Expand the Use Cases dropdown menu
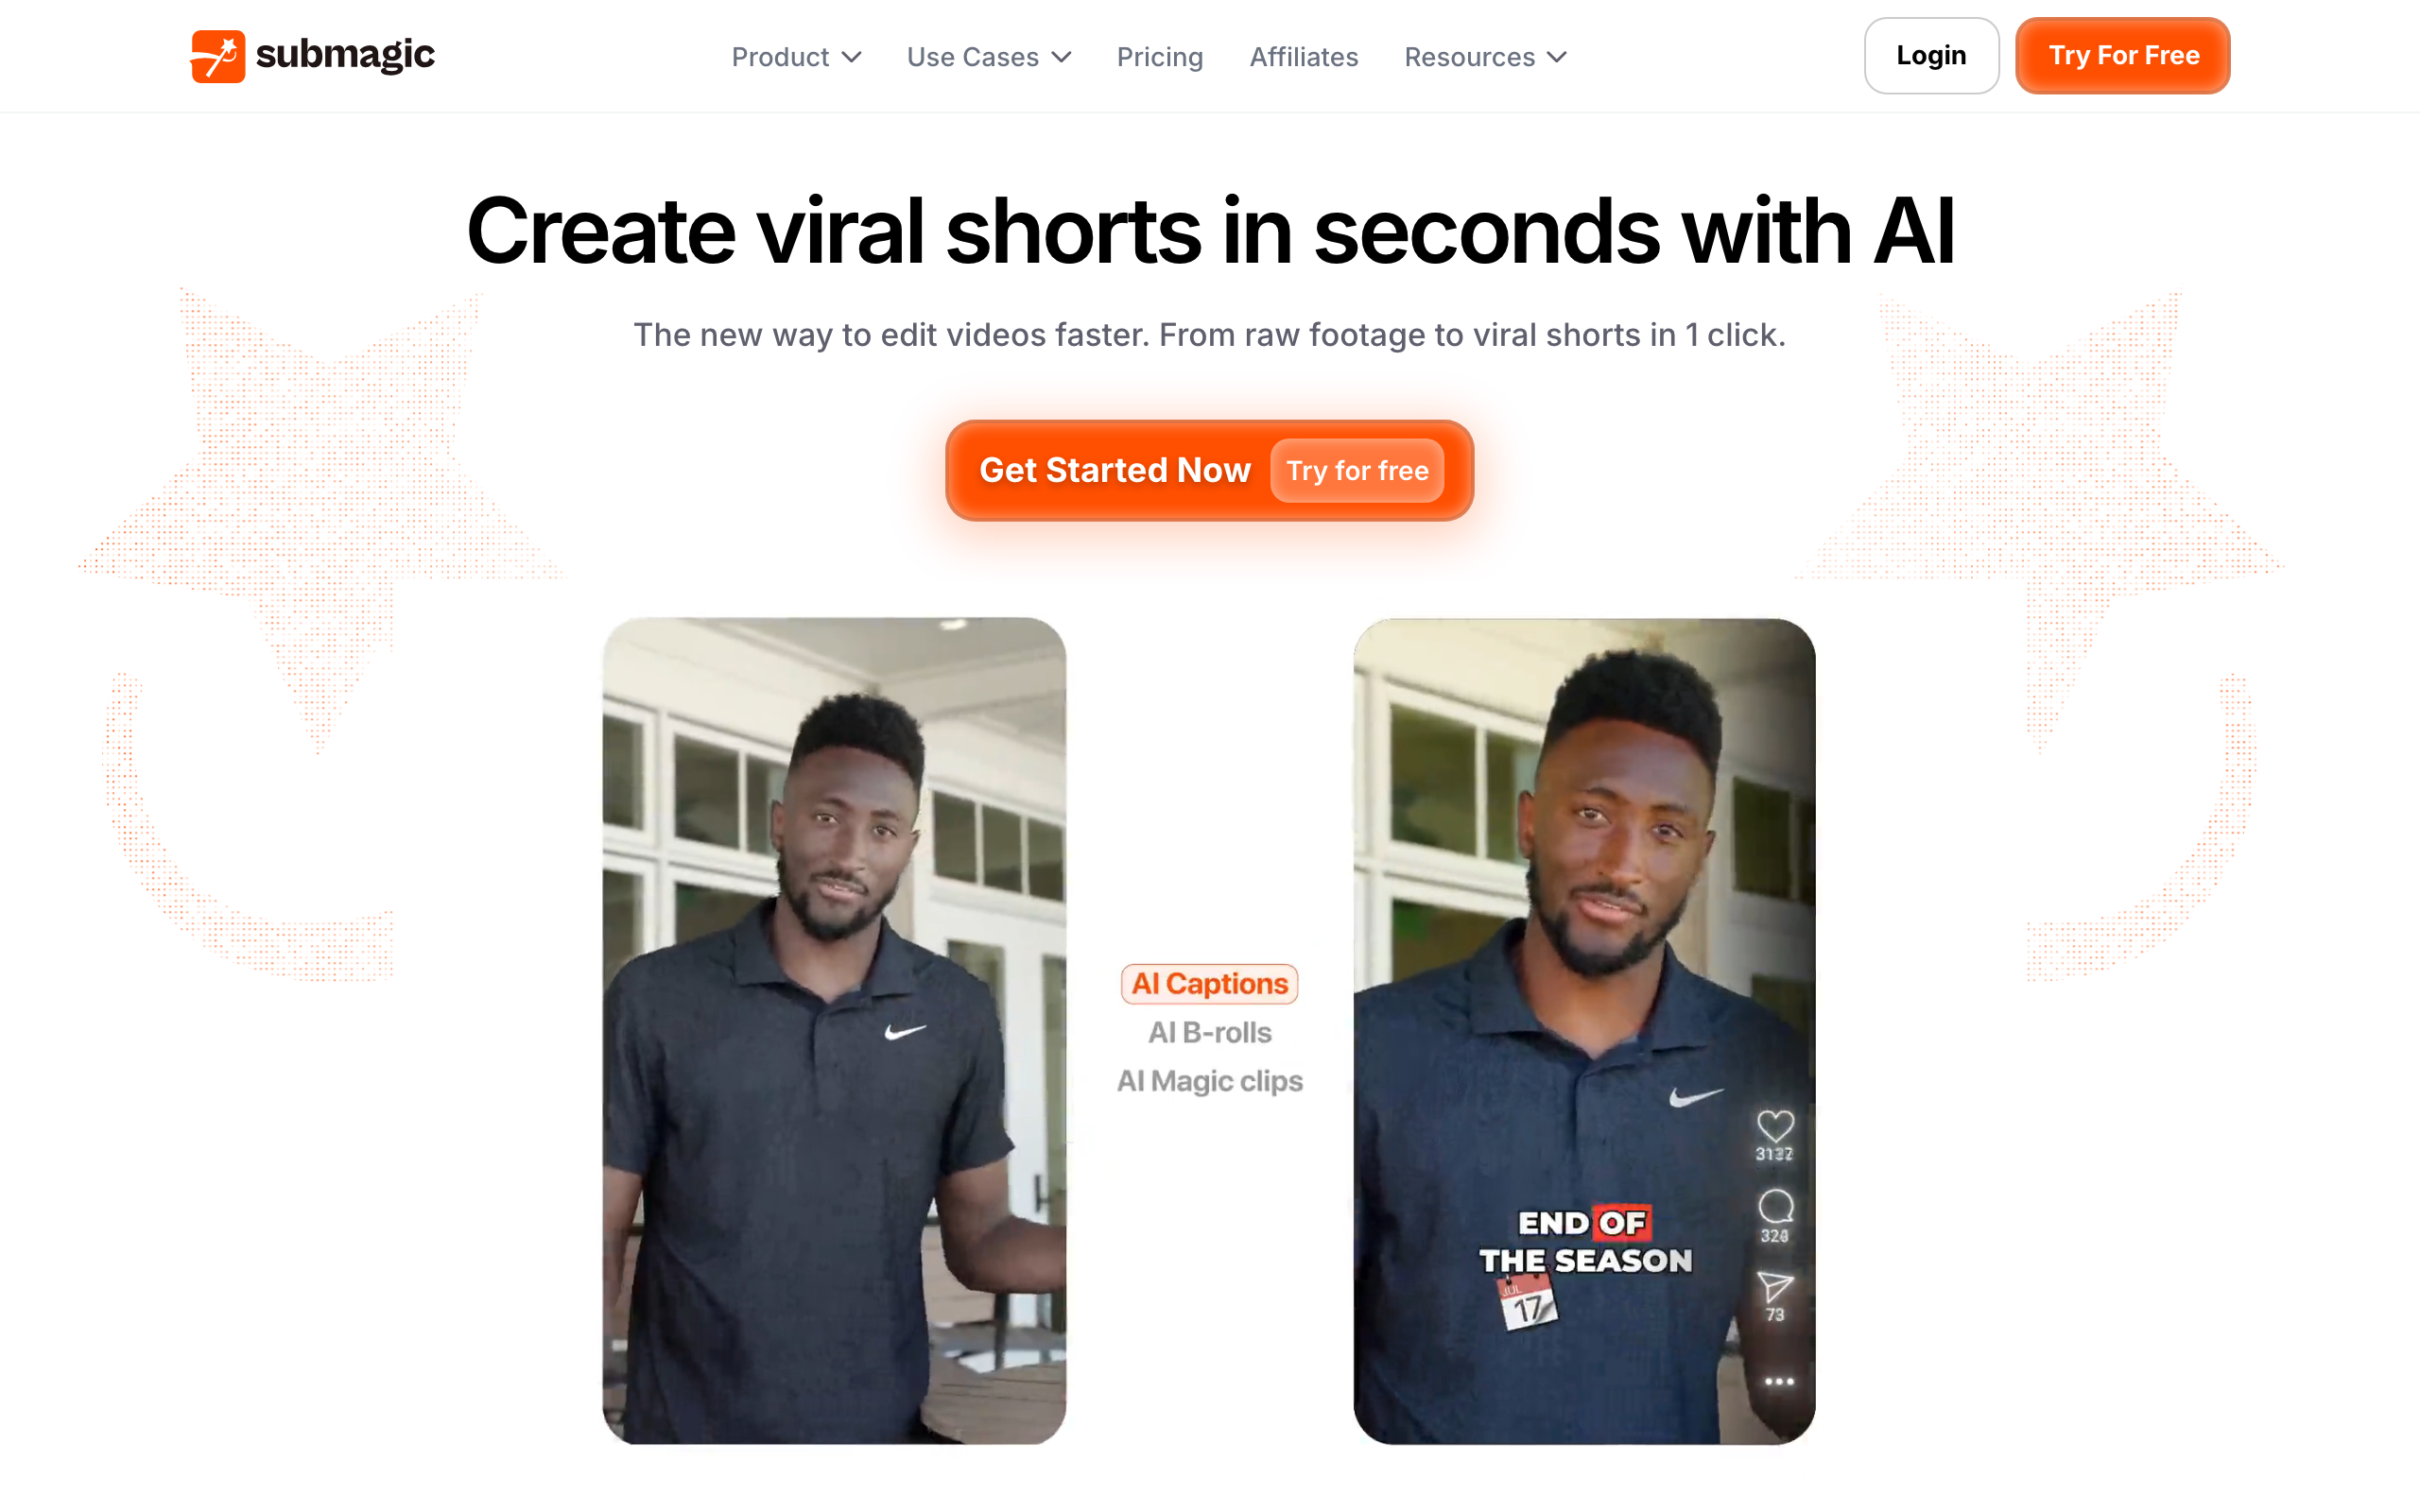Viewport: 2420px width, 1512px height. tap(989, 57)
